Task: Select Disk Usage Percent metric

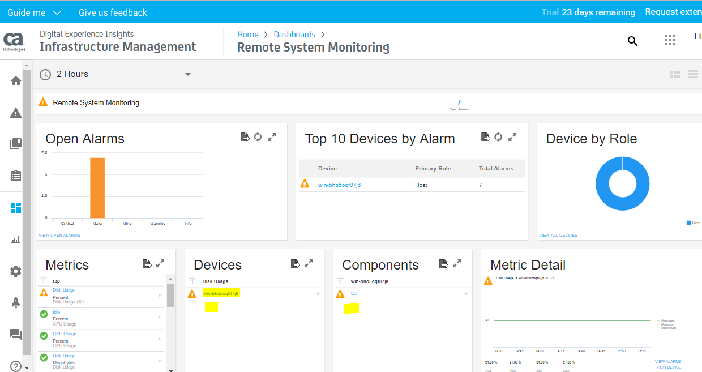Action: [64, 290]
